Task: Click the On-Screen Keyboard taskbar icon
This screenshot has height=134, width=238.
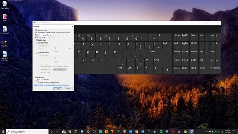Action: click(x=191, y=131)
